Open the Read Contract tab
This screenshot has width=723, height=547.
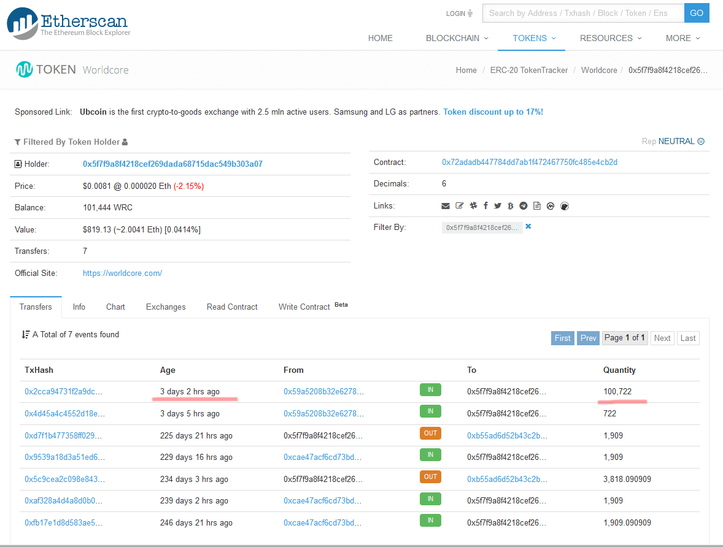coord(232,307)
